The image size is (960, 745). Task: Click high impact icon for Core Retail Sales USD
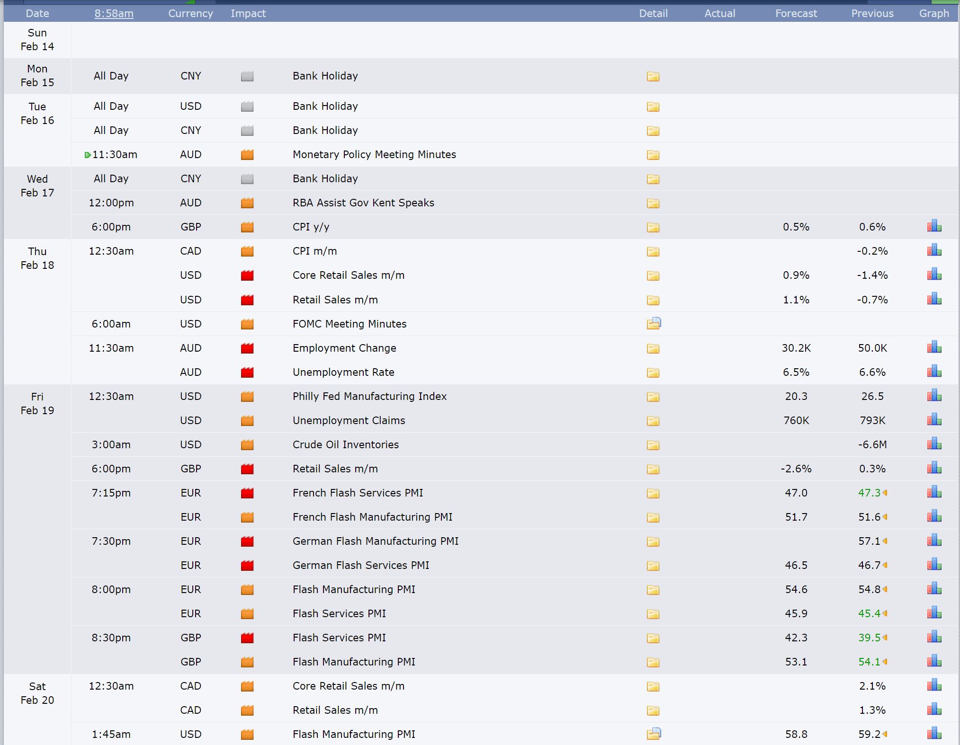point(247,275)
